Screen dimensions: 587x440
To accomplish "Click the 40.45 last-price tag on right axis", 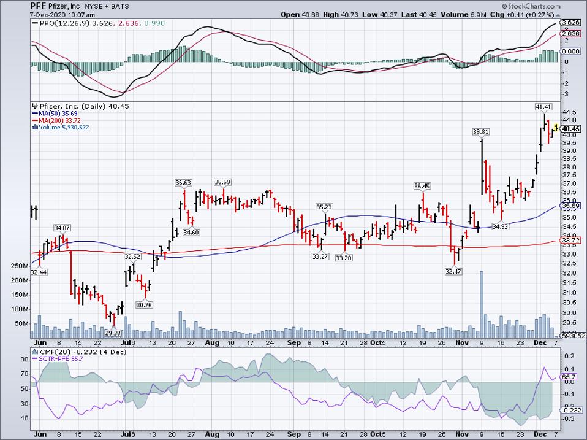I will (x=571, y=129).
